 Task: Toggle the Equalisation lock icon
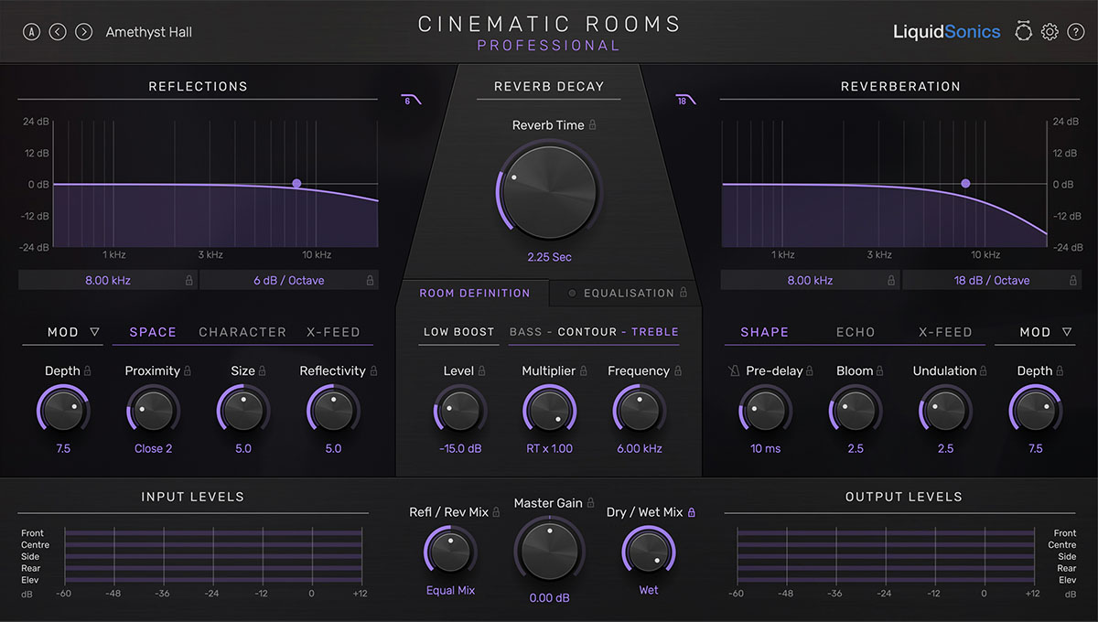point(683,293)
